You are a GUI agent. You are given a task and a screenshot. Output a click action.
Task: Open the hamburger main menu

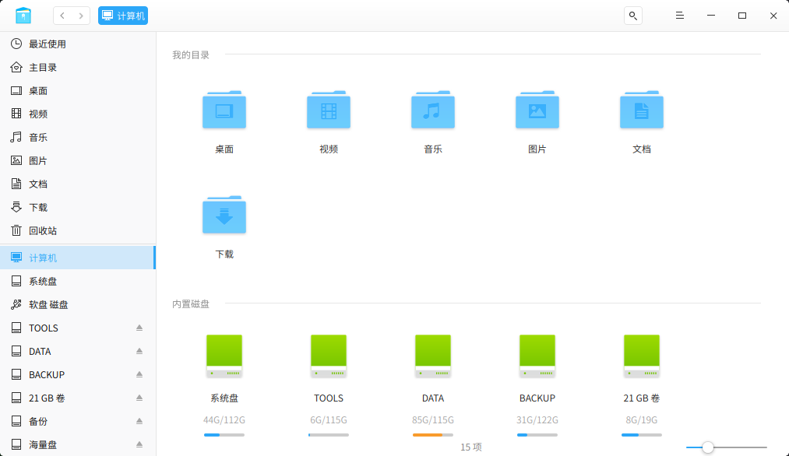(x=679, y=16)
